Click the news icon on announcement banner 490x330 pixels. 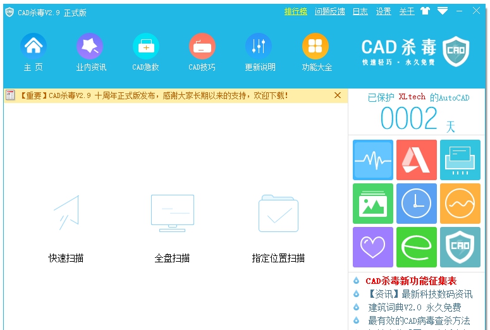10,95
